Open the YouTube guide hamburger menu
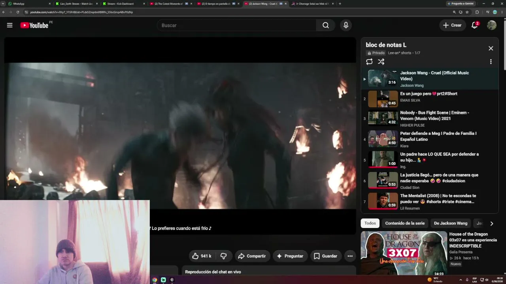506x284 pixels. point(9,25)
